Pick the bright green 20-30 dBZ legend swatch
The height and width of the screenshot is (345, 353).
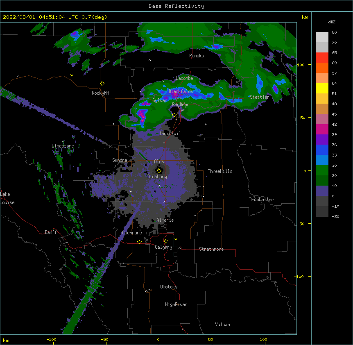[322, 170]
